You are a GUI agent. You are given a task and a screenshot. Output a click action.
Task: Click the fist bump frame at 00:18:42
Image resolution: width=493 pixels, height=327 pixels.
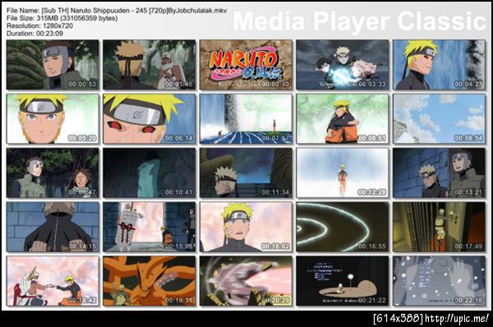(53, 281)
